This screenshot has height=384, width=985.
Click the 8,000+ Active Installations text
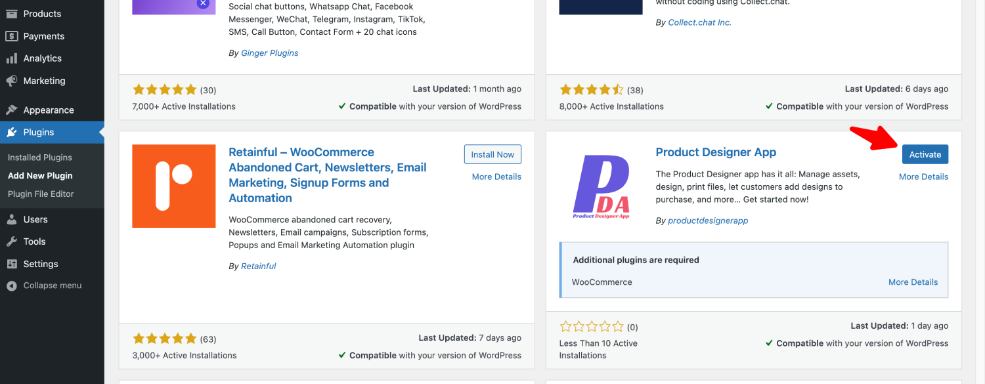click(x=611, y=106)
